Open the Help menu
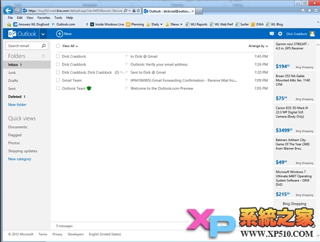This screenshot has width=320, height=242. click(x=70, y=18)
